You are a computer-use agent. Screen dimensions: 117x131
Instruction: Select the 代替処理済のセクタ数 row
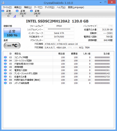[57, 64]
